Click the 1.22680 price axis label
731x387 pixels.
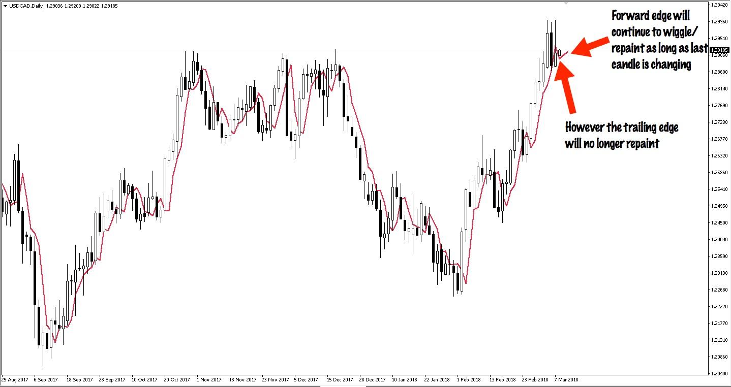(720, 289)
